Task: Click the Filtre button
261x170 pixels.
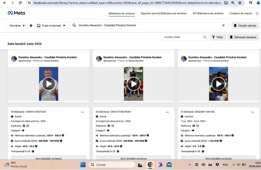Action: (218, 37)
